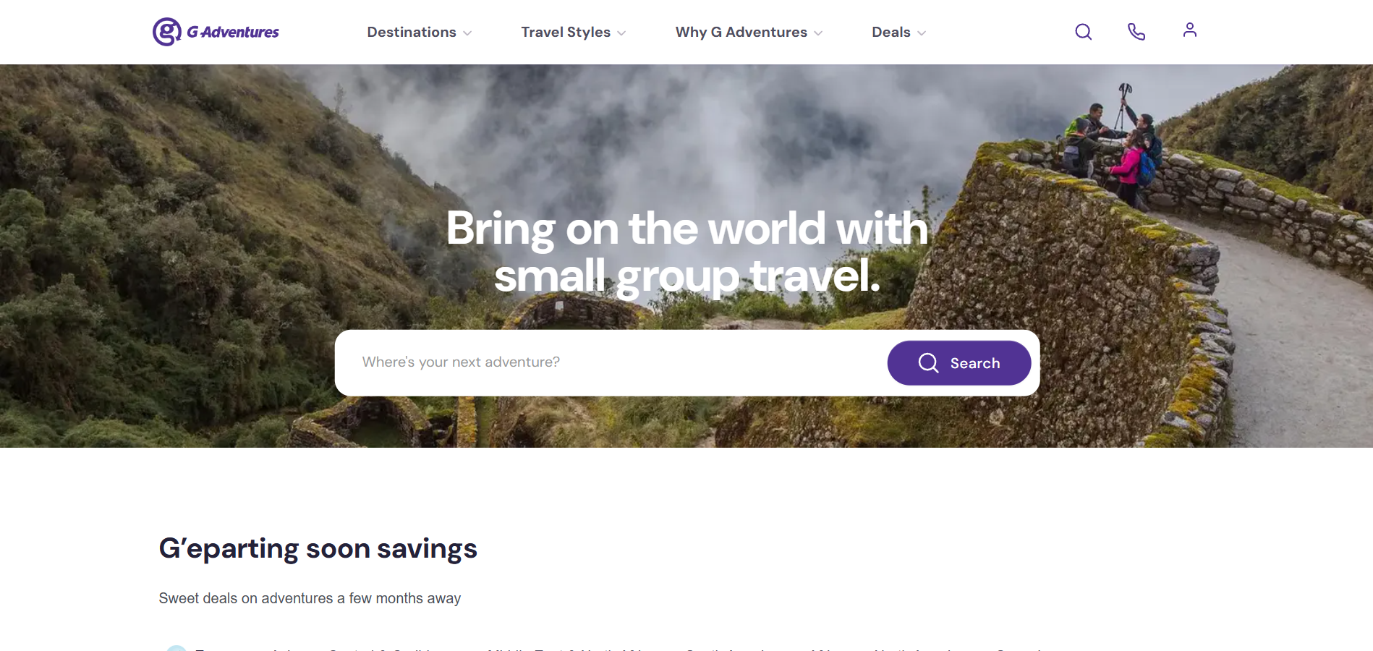The height and width of the screenshot is (651, 1373).
Task: Click the phone contact icon
Action: click(1136, 32)
